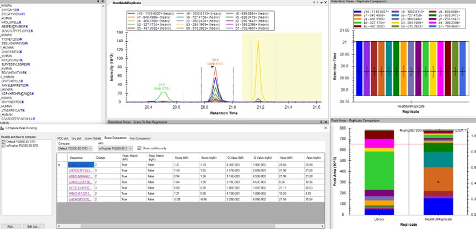Select peptide DFLGFYVVDSHR in Targets
Viewport: 476px width, 229px height.
click(13, 14)
